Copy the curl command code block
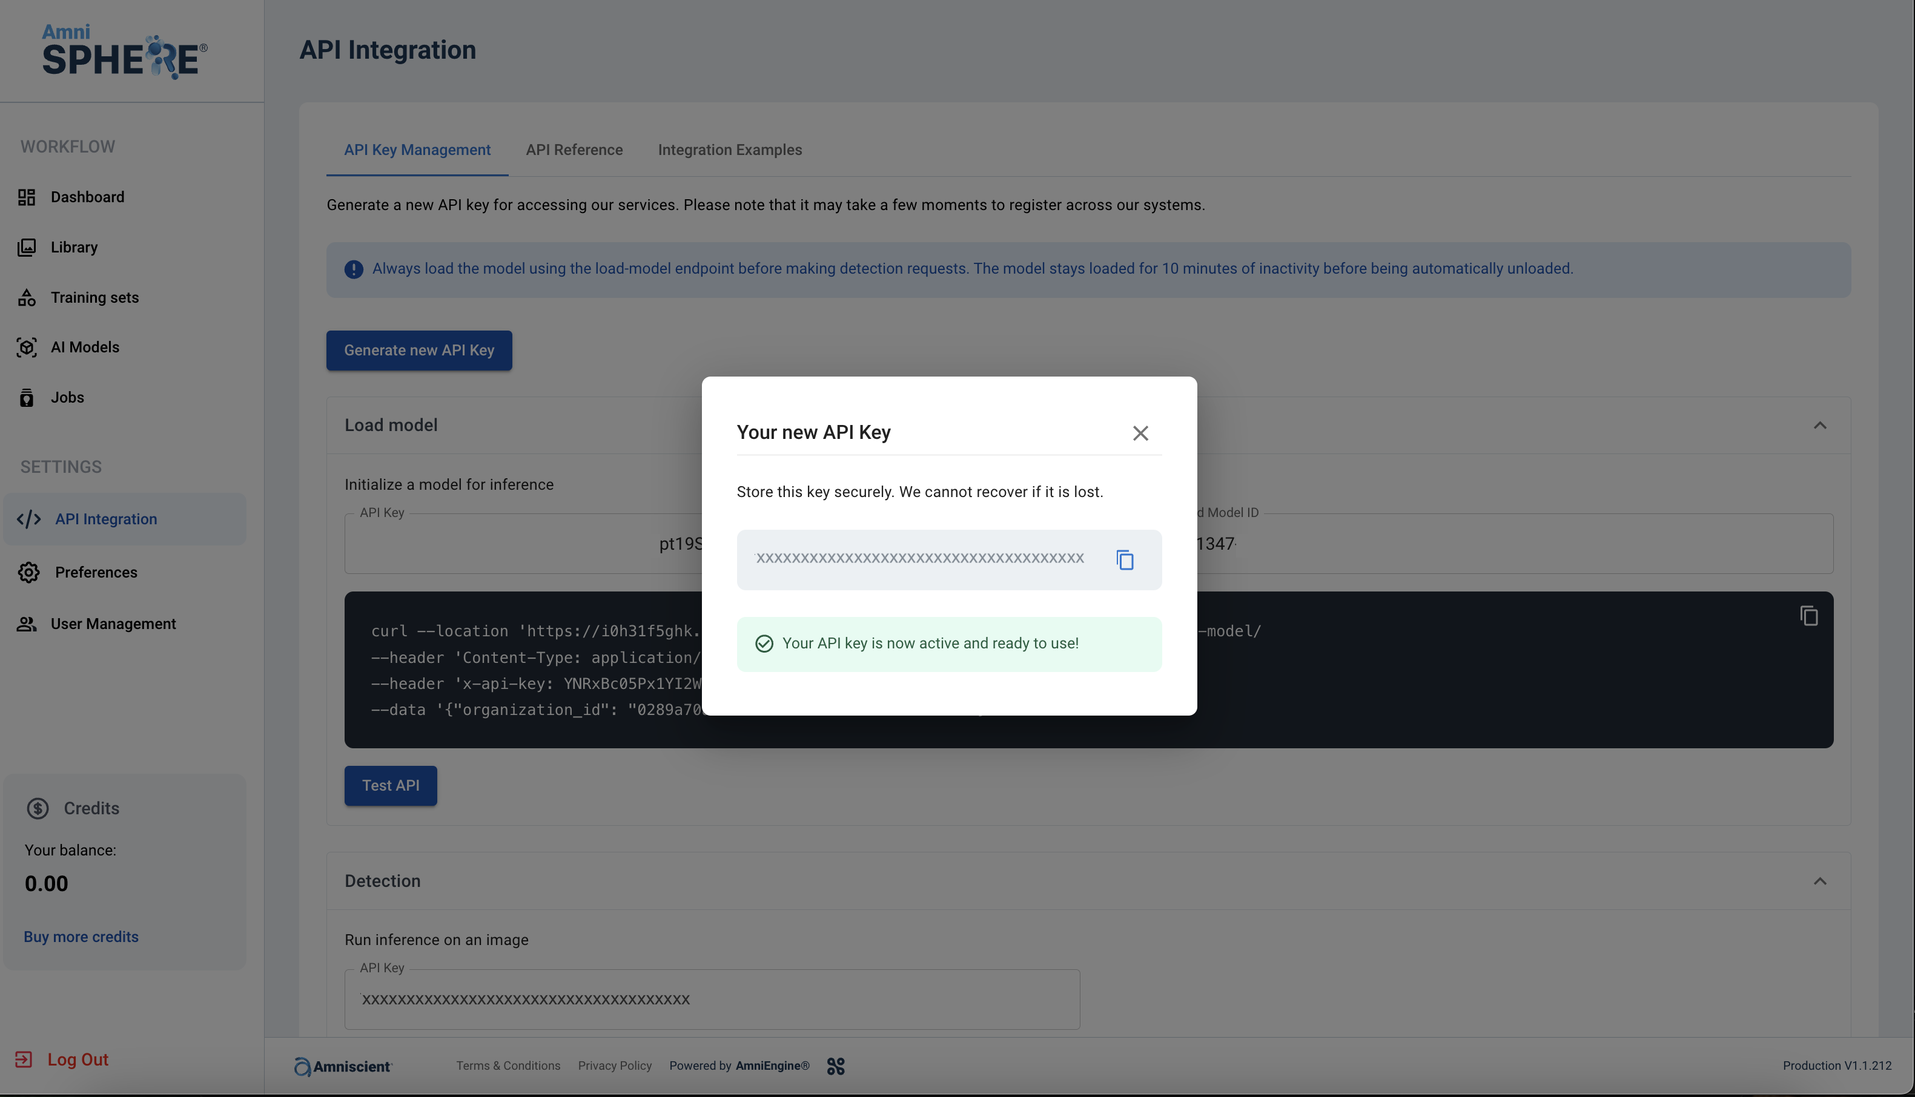 (1809, 616)
